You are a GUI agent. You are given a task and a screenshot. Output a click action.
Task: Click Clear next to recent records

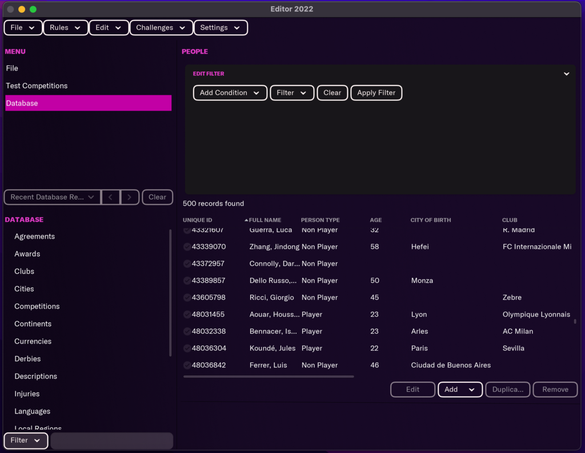coord(158,197)
